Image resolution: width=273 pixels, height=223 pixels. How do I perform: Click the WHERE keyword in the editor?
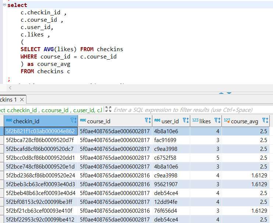(29, 57)
